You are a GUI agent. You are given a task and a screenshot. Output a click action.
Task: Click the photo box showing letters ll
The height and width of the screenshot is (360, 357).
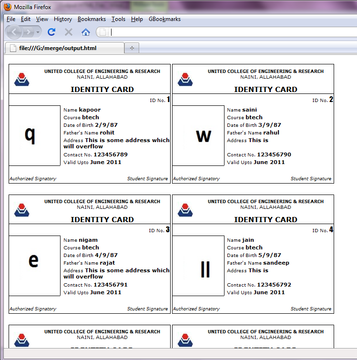coord(198,266)
